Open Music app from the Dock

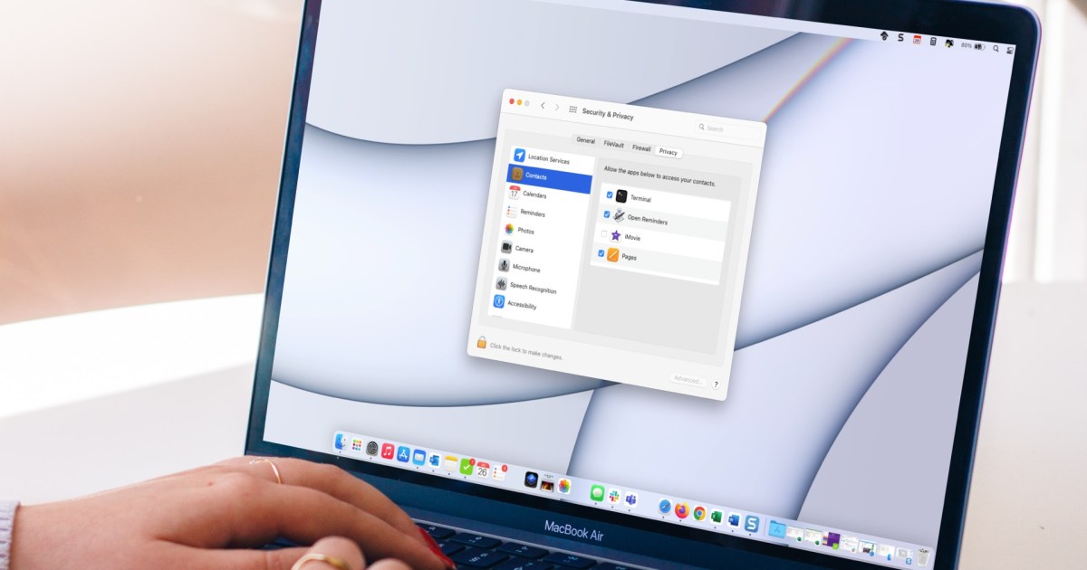point(388,451)
